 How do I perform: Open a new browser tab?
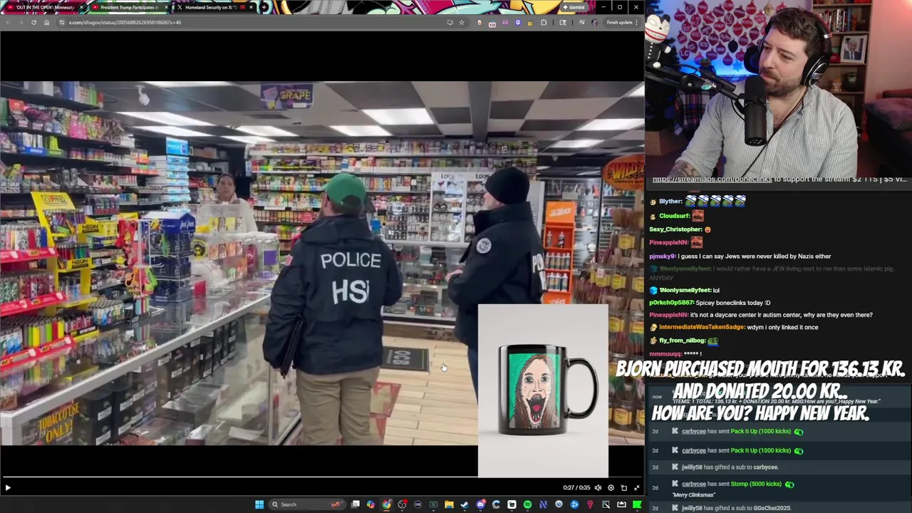264,7
